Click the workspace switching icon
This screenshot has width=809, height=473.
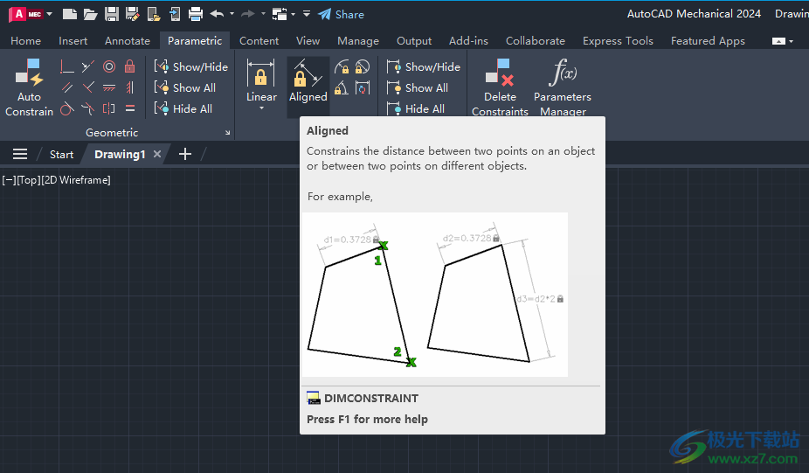280,14
